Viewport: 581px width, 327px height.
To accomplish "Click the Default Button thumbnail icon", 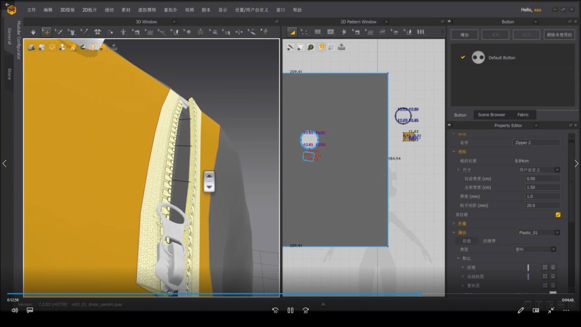I will tap(478, 57).
